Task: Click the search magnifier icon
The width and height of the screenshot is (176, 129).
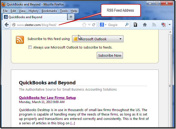Action: (x=127, y=25)
